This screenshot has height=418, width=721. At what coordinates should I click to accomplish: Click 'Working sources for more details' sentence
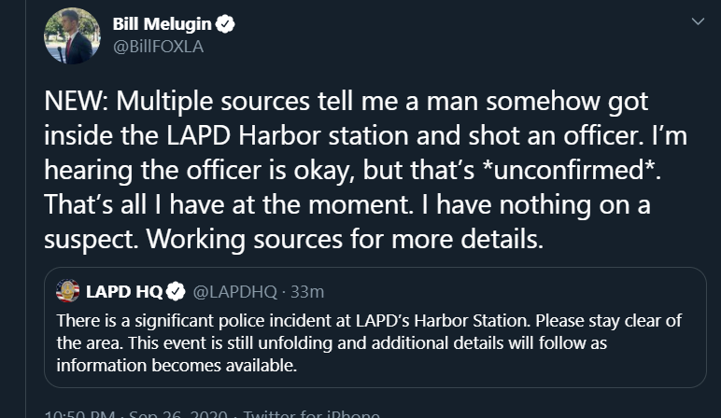pos(345,239)
